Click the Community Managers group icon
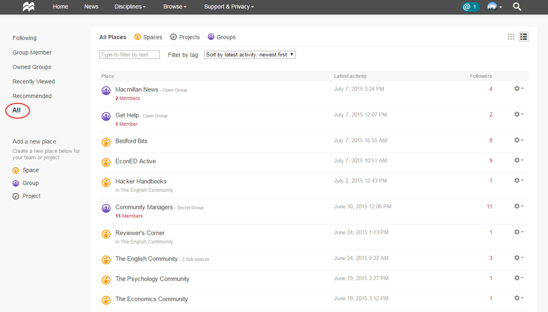This screenshot has width=548, height=312. point(106,208)
